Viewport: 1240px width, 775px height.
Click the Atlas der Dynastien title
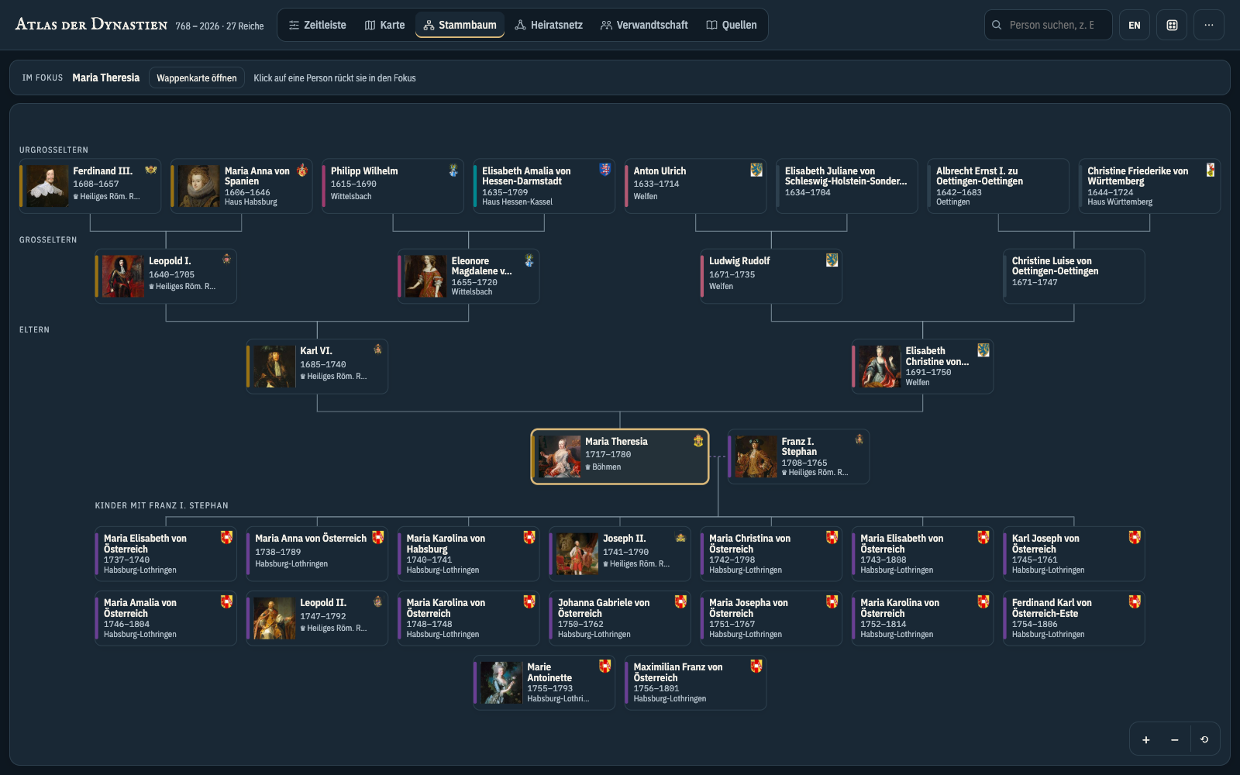coord(91,25)
